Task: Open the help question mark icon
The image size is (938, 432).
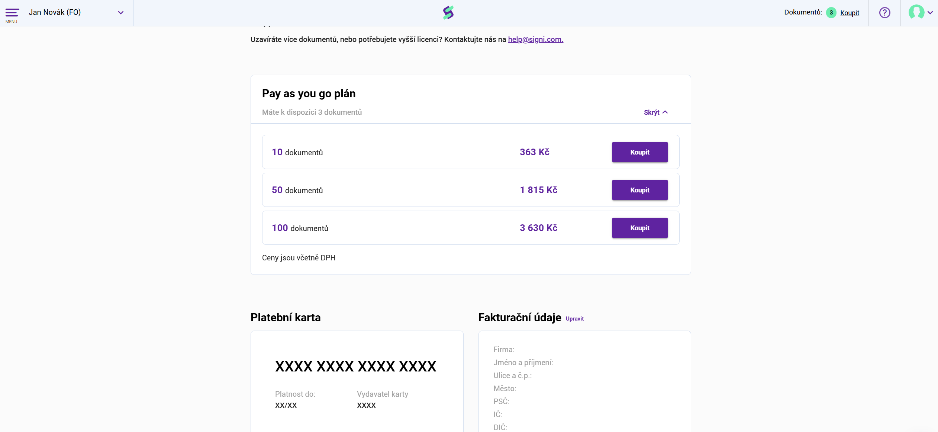Action: click(884, 13)
